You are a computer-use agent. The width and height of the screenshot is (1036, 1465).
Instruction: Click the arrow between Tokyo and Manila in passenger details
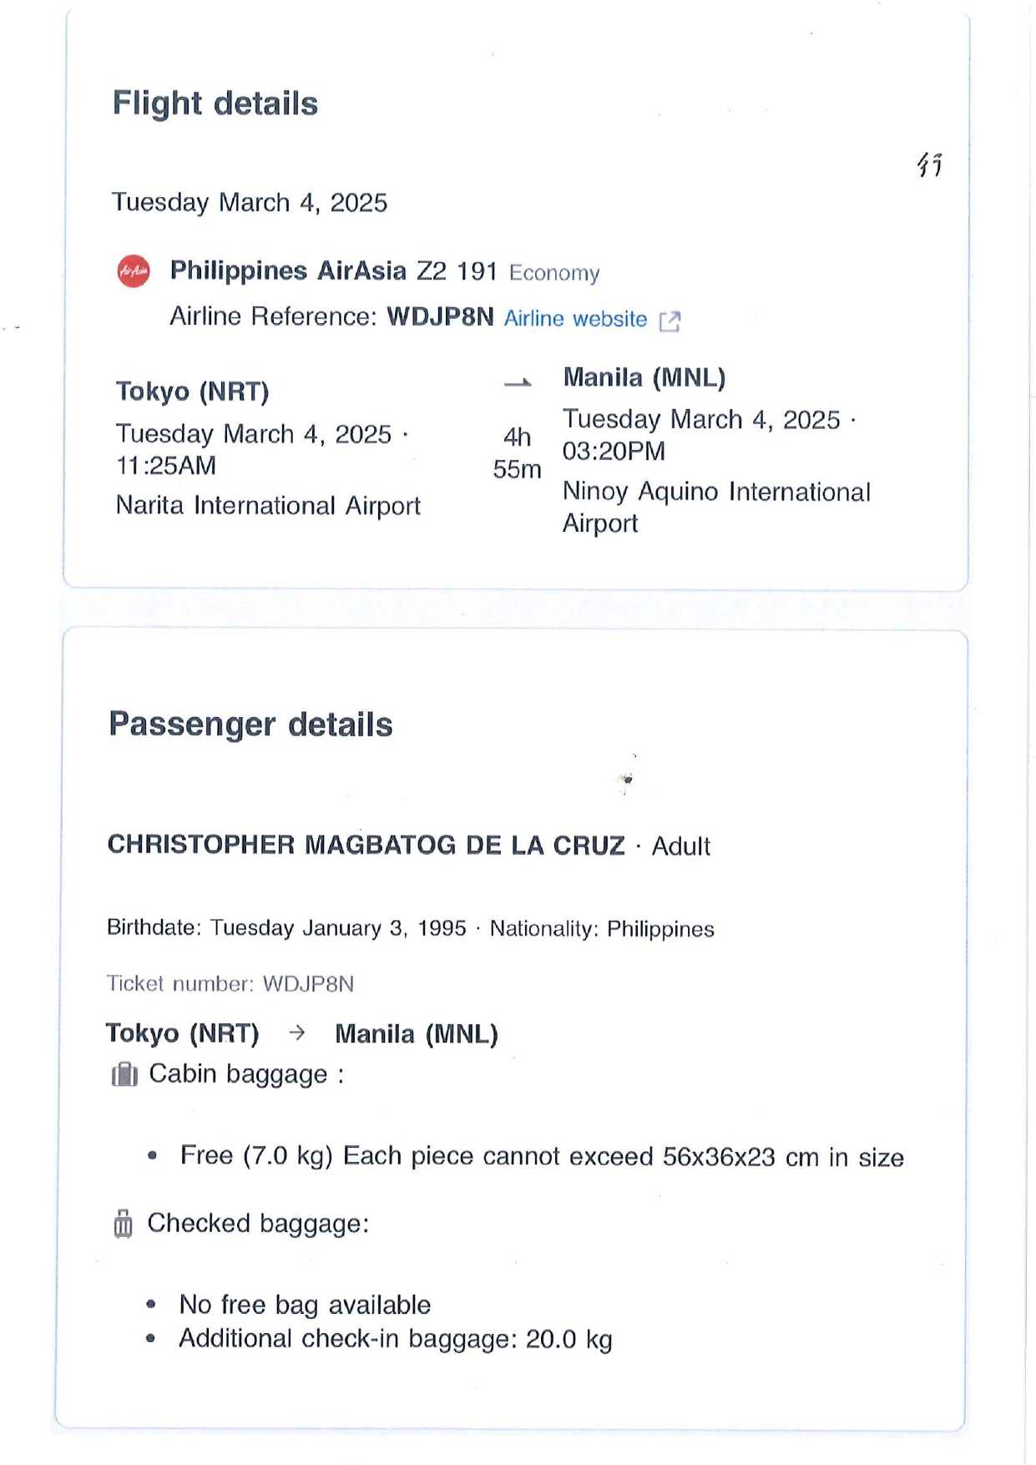coord(296,1033)
